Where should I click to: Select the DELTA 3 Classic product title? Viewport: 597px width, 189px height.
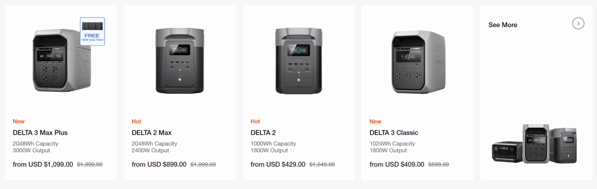(394, 133)
